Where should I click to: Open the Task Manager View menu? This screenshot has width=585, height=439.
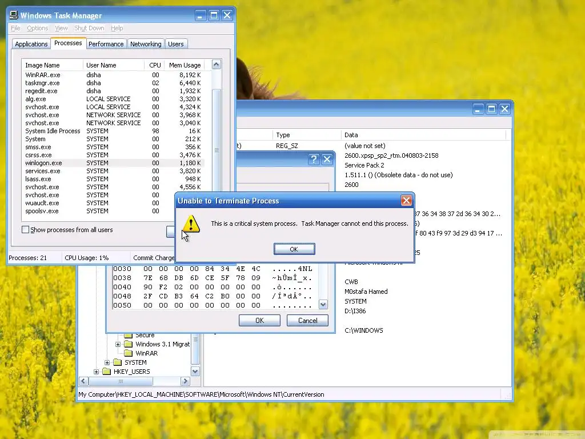(61, 28)
